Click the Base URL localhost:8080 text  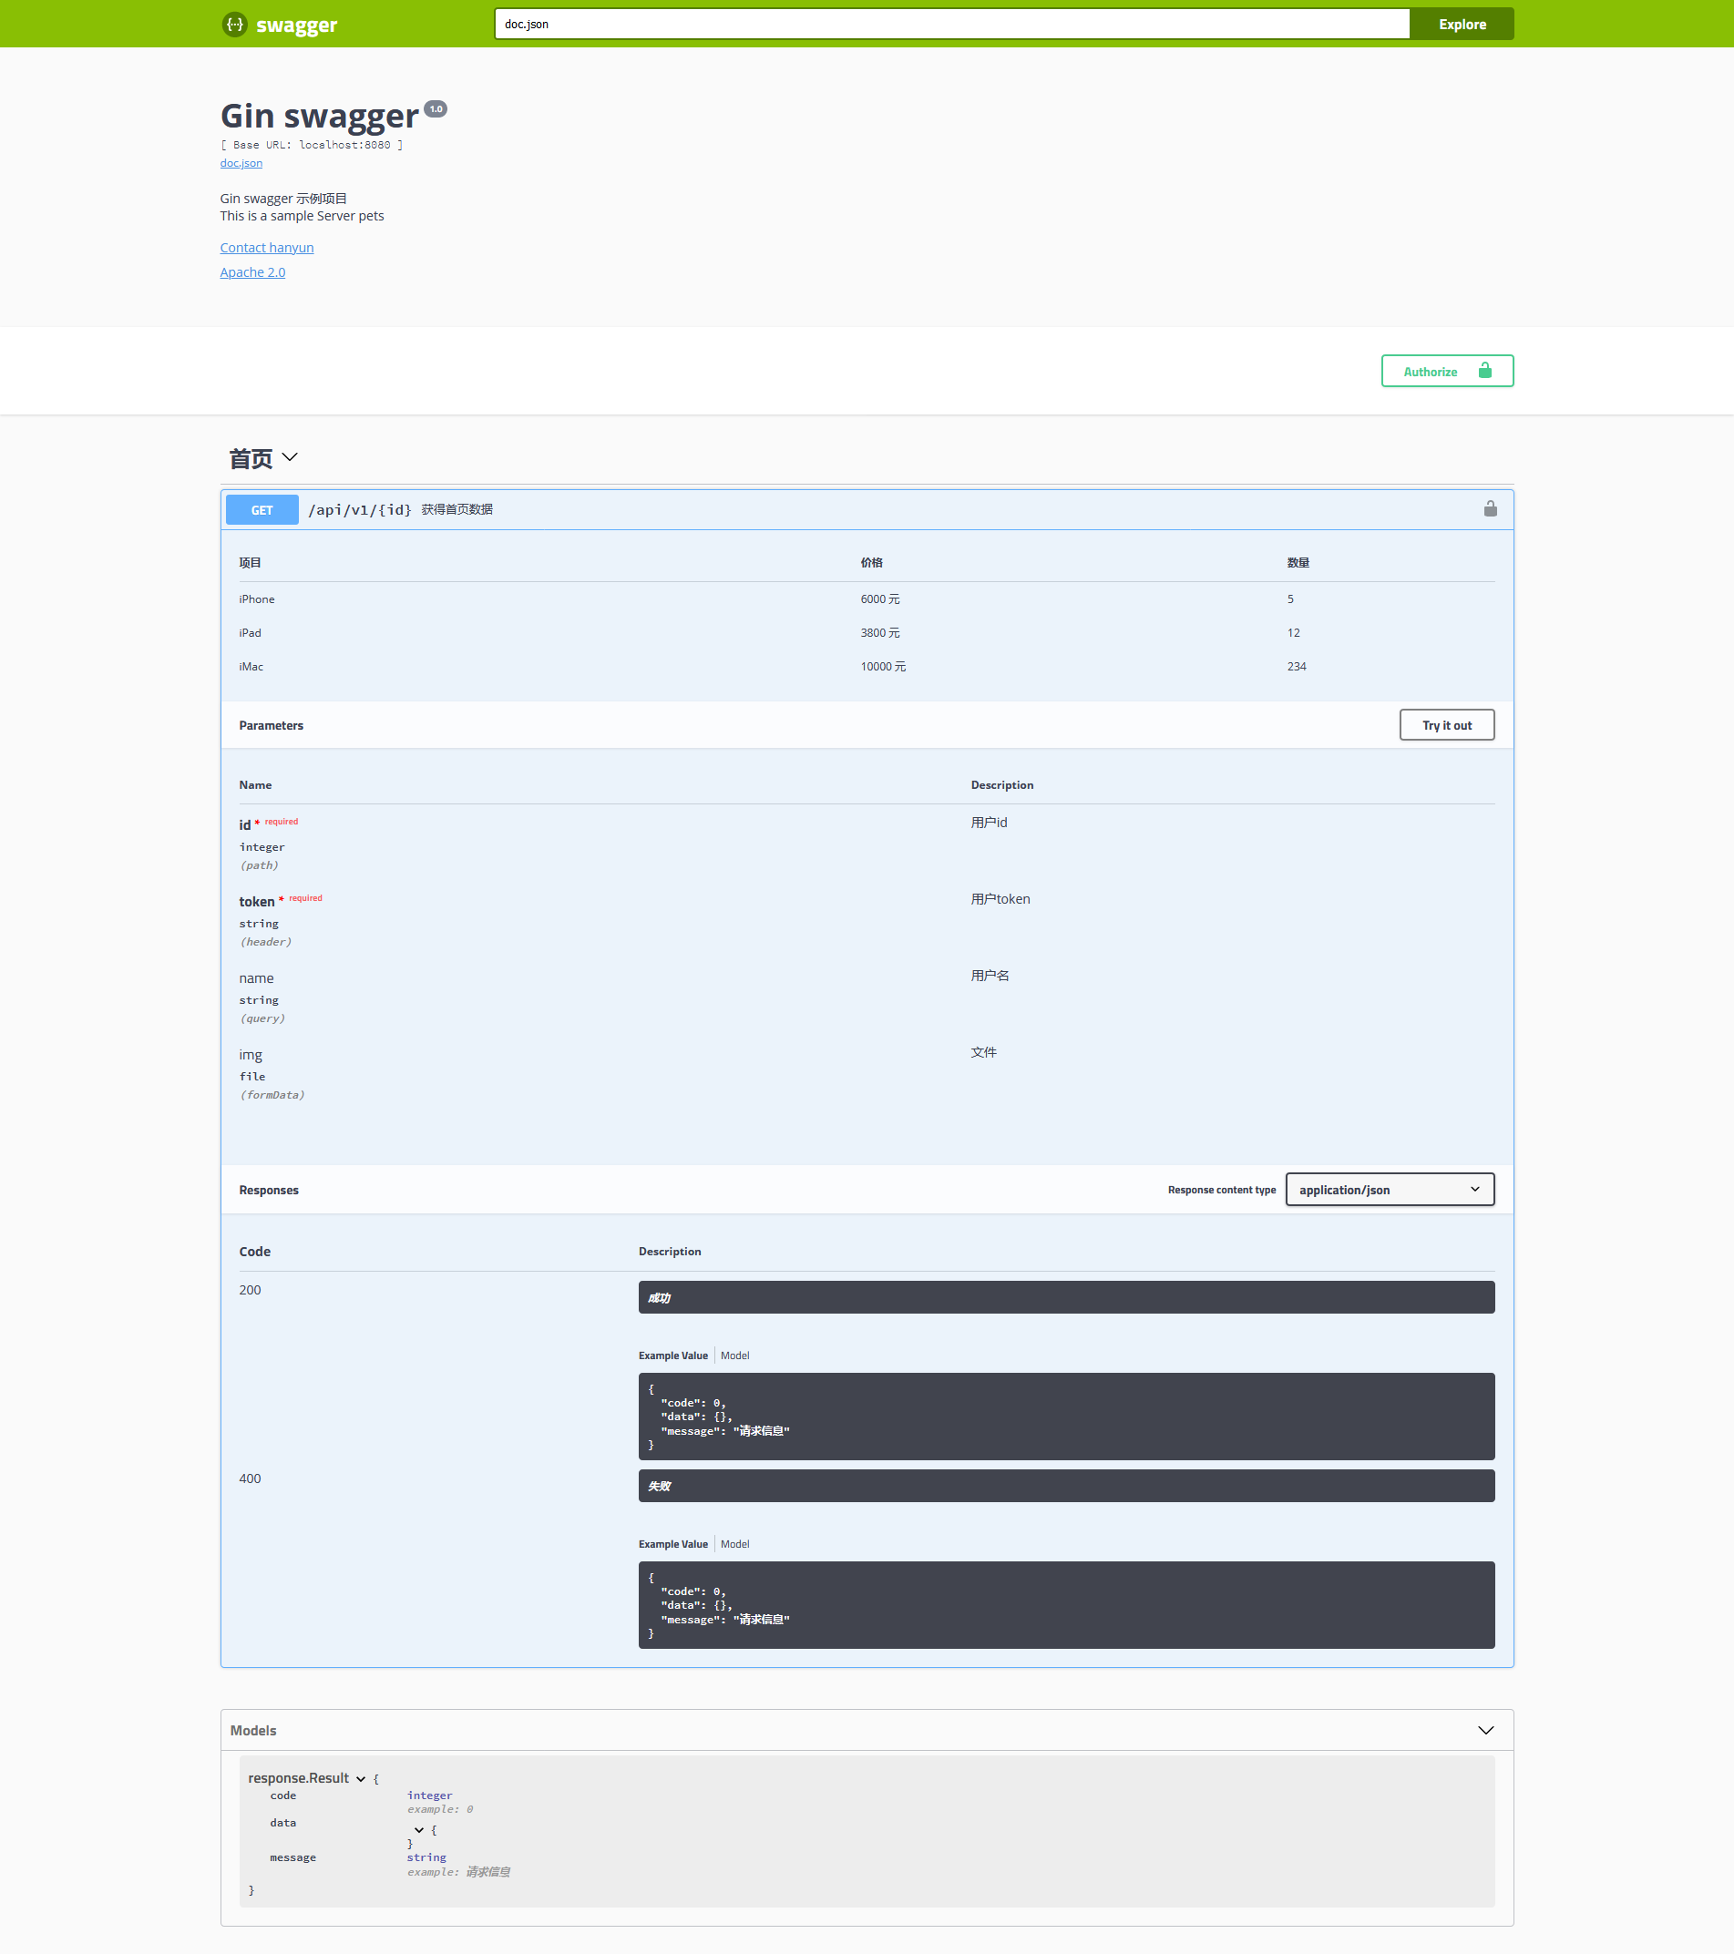pos(312,146)
